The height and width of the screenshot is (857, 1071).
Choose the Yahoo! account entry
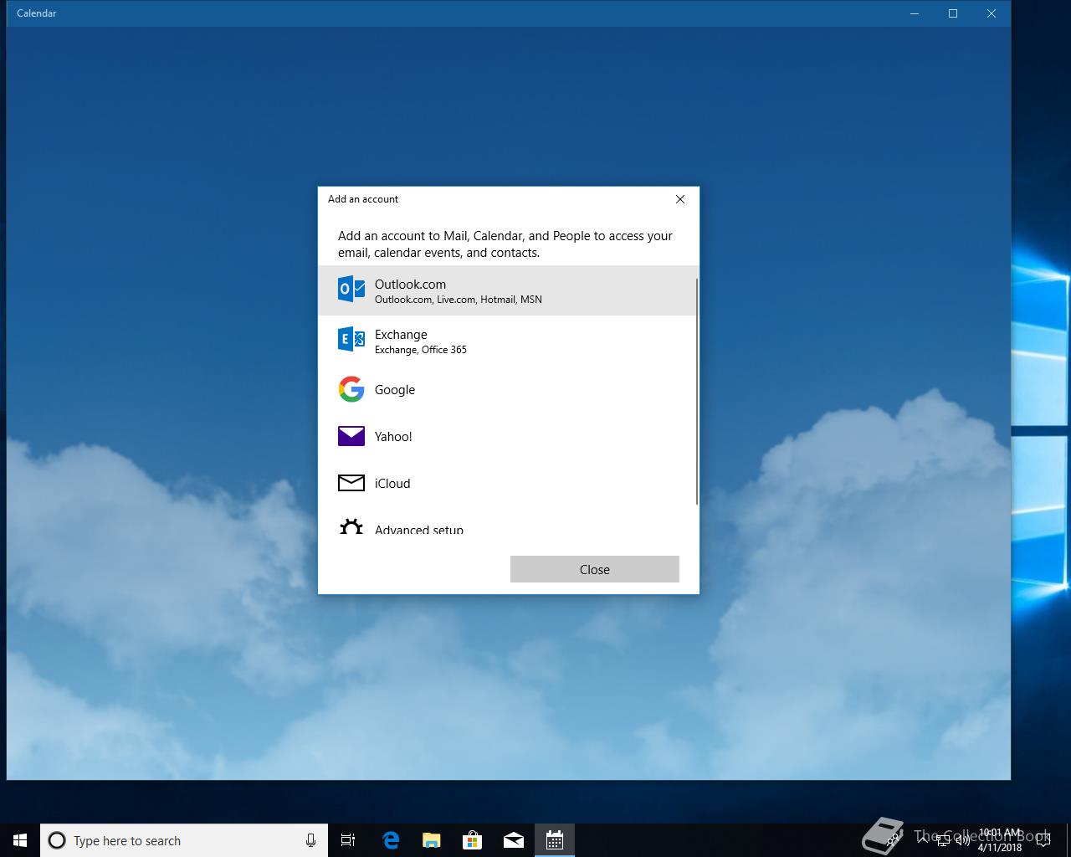[x=393, y=437]
